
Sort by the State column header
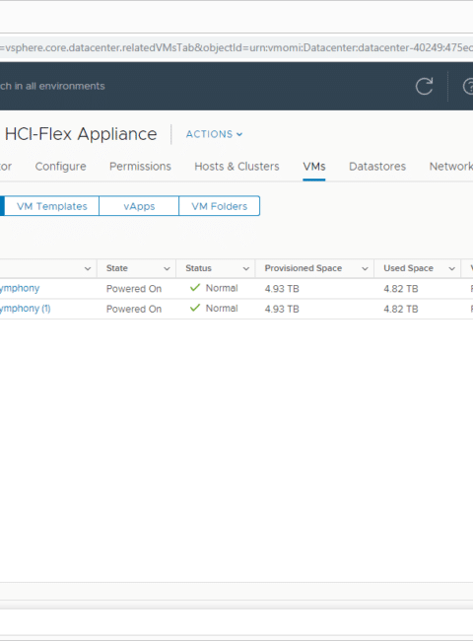tap(117, 268)
